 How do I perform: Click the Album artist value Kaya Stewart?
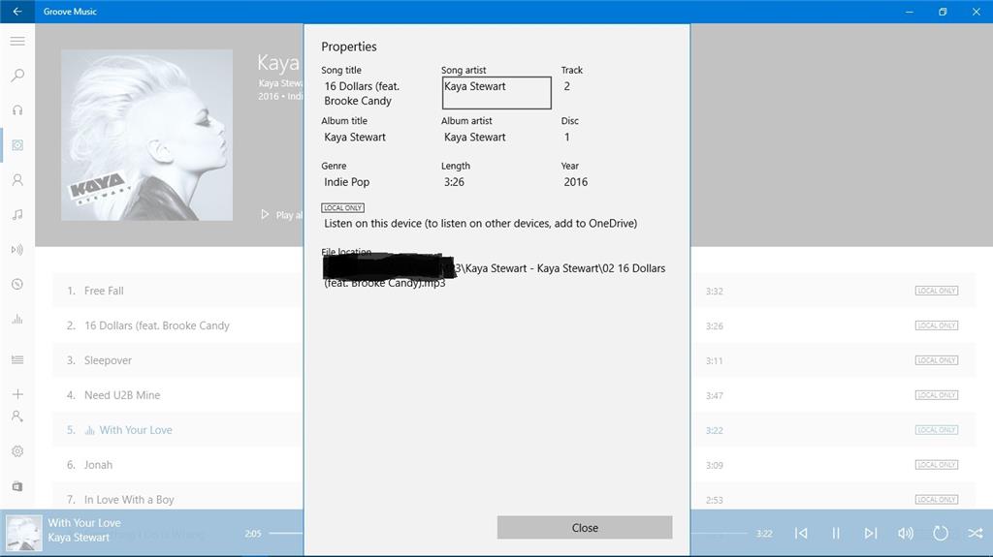[x=475, y=137]
